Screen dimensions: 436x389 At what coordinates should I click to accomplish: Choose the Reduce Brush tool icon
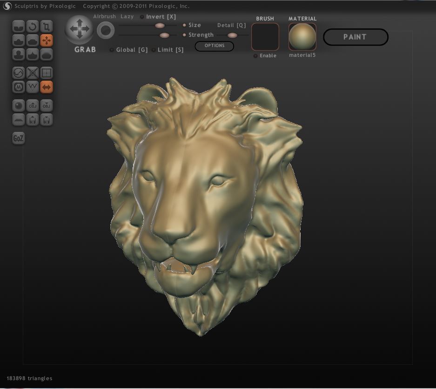(19, 73)
